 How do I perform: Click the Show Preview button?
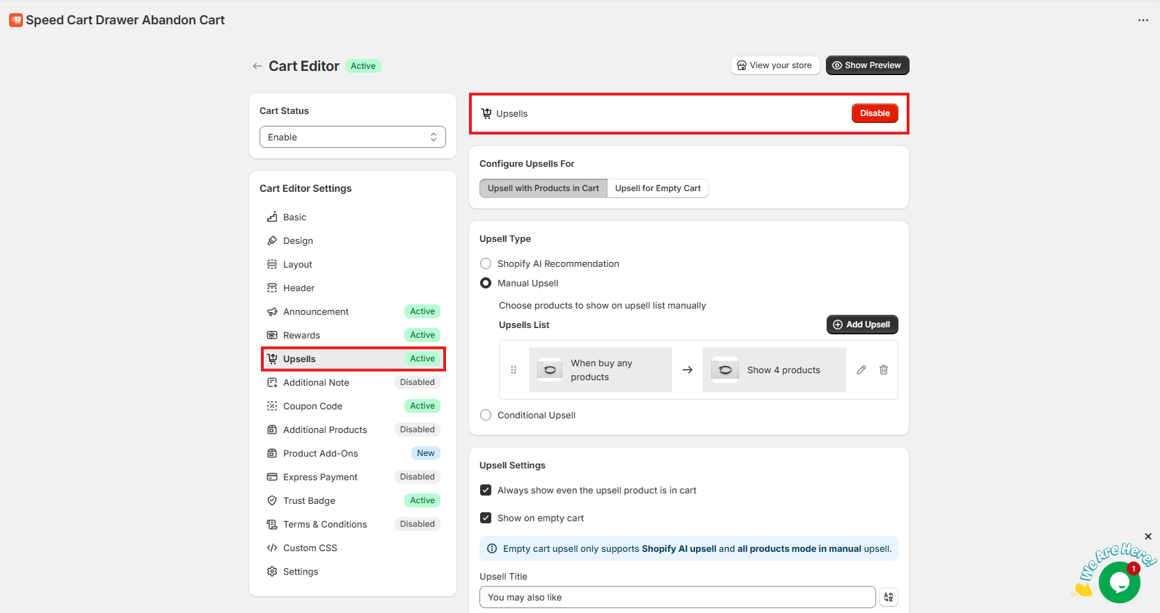[x=867, y=65]
